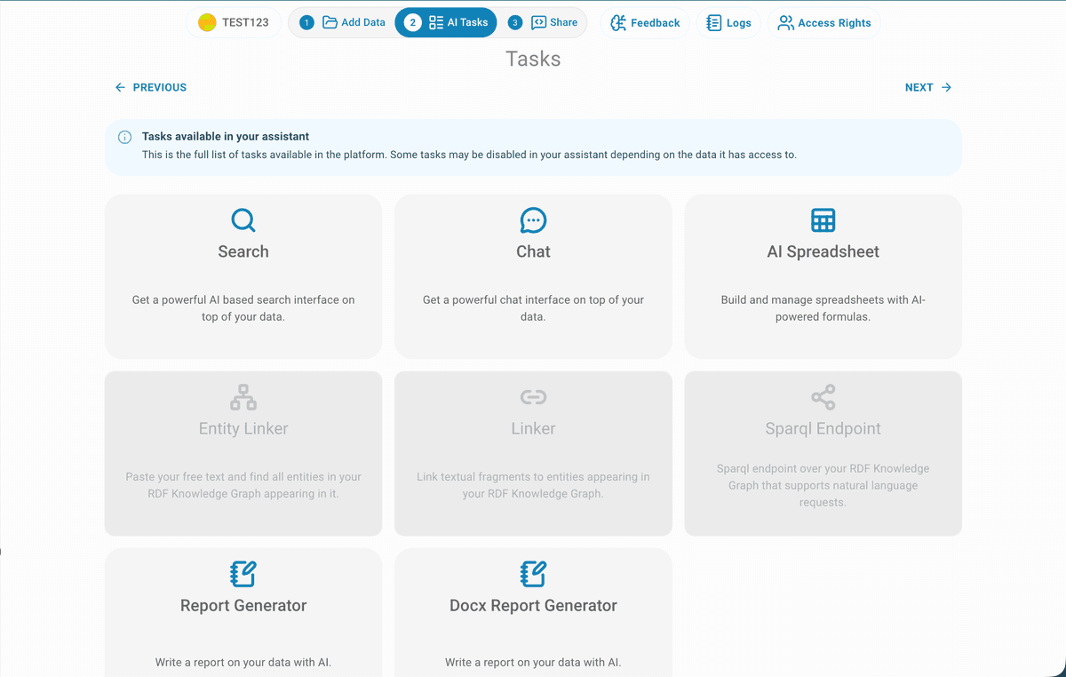Go back with the PREVIOUS link
Viewport: 1066px width, 677px height.
coord(151,87)
